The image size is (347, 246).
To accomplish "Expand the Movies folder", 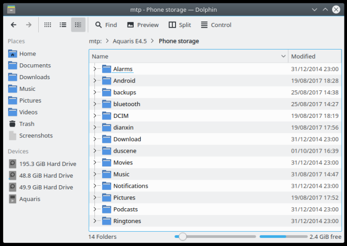I will pyautogui.click(x=95, y=162).
